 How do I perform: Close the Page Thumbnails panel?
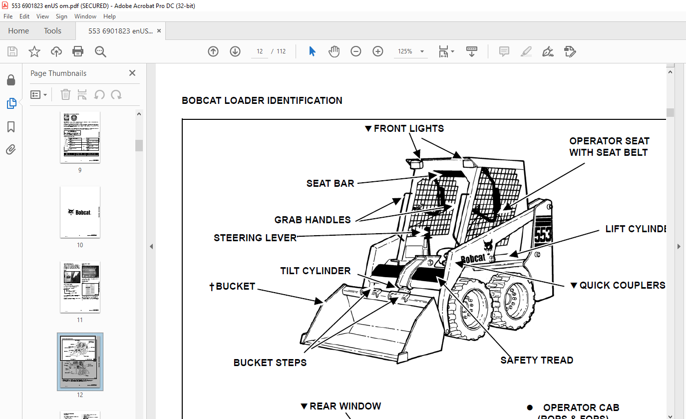click(132, 73)
